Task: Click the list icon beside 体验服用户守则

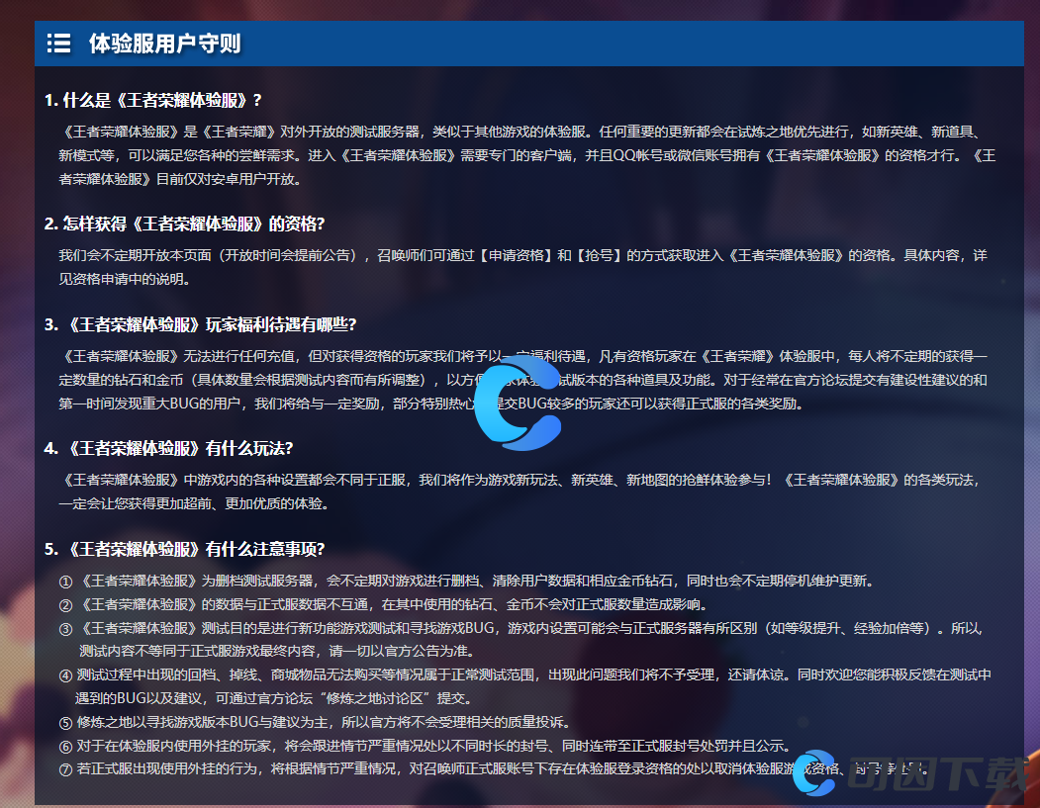Action: point(59,44)
